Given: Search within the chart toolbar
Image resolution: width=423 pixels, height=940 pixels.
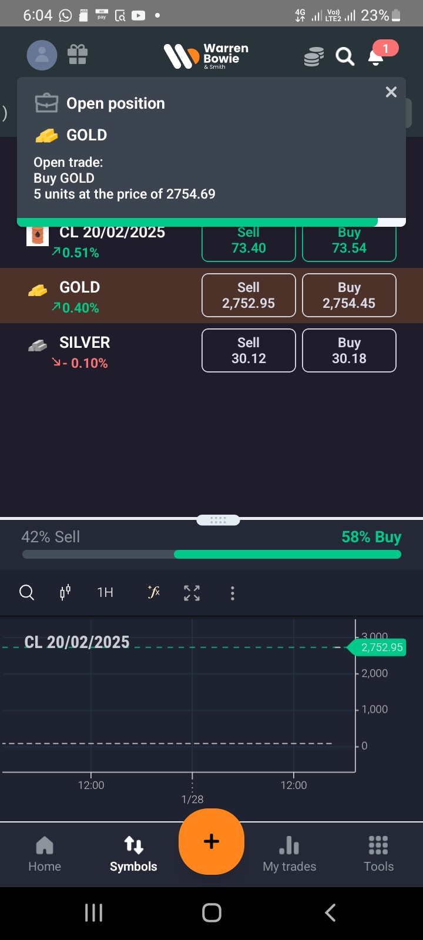Looking at the screenshot, I should coord(27,592).
